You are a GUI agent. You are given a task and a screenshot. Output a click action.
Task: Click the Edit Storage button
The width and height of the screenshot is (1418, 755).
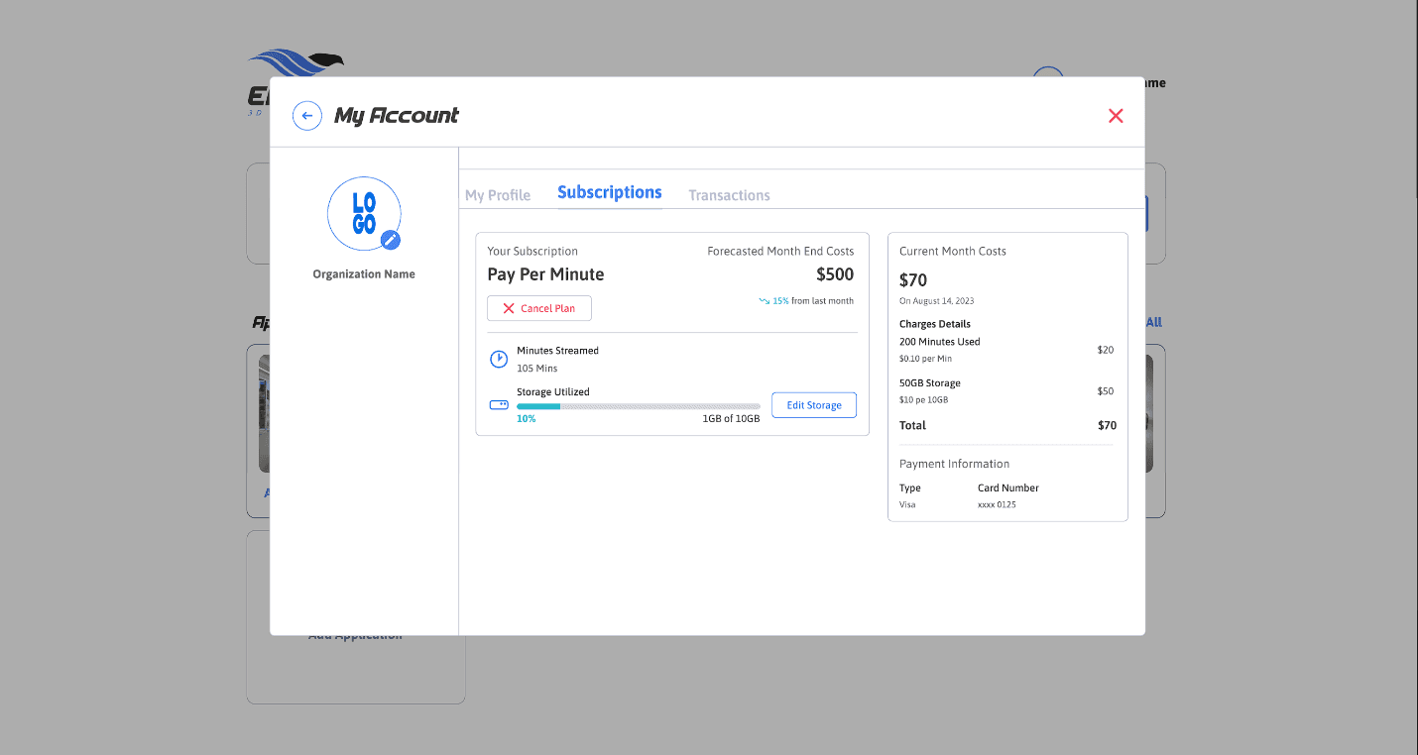click(814, 404)
